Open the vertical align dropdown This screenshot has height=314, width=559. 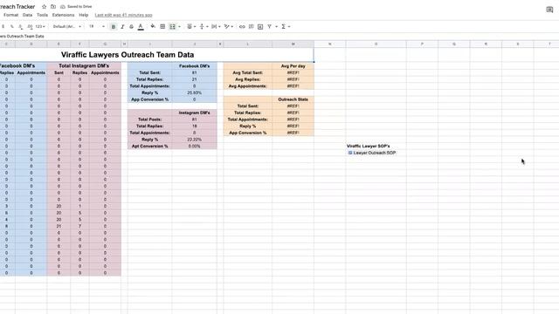click(x=204, y=27)
